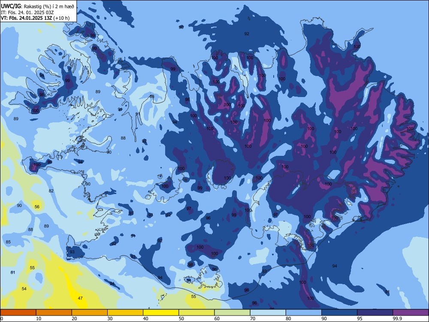
Task: Select the bright yellow 40–50 legend swatch
Action: pyautogui.click(x=161, y=313)
